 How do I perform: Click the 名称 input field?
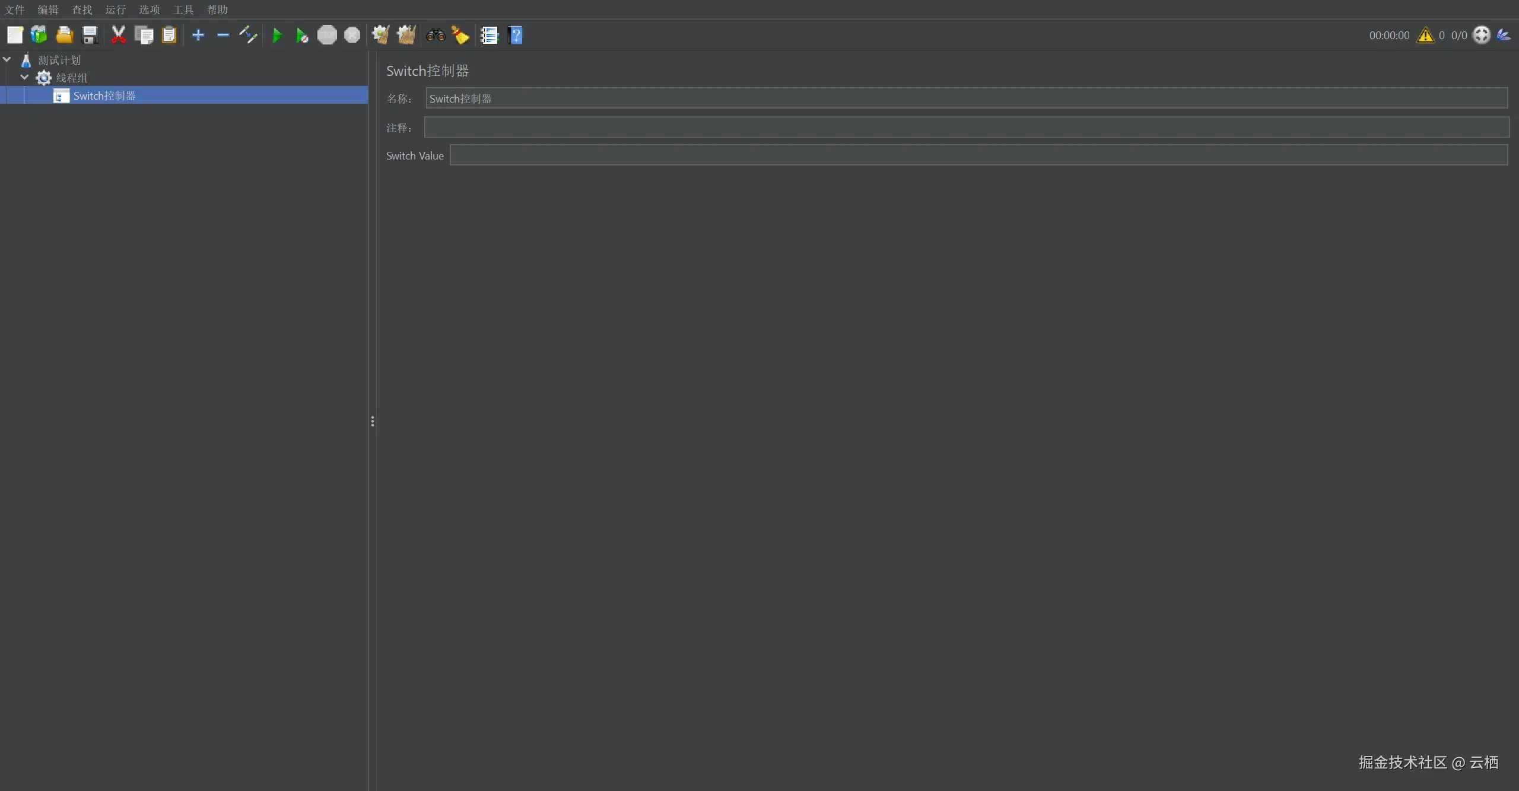[967, 98]
